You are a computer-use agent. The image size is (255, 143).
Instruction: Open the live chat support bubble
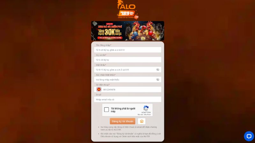point(249,136)
